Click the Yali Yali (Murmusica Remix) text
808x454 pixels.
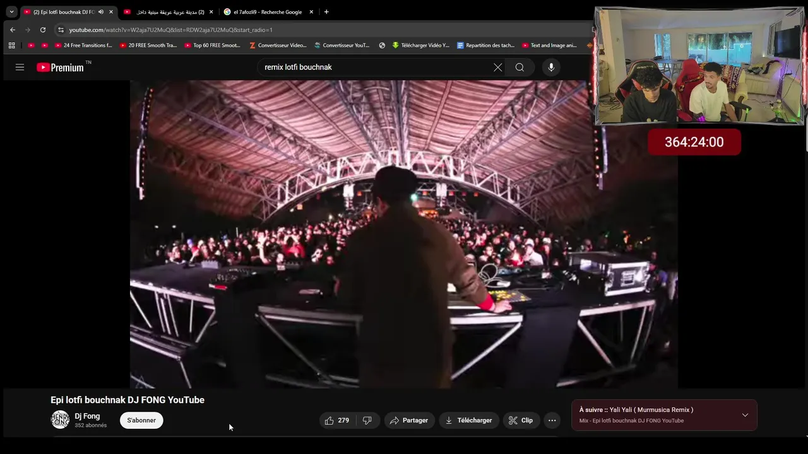651,410
